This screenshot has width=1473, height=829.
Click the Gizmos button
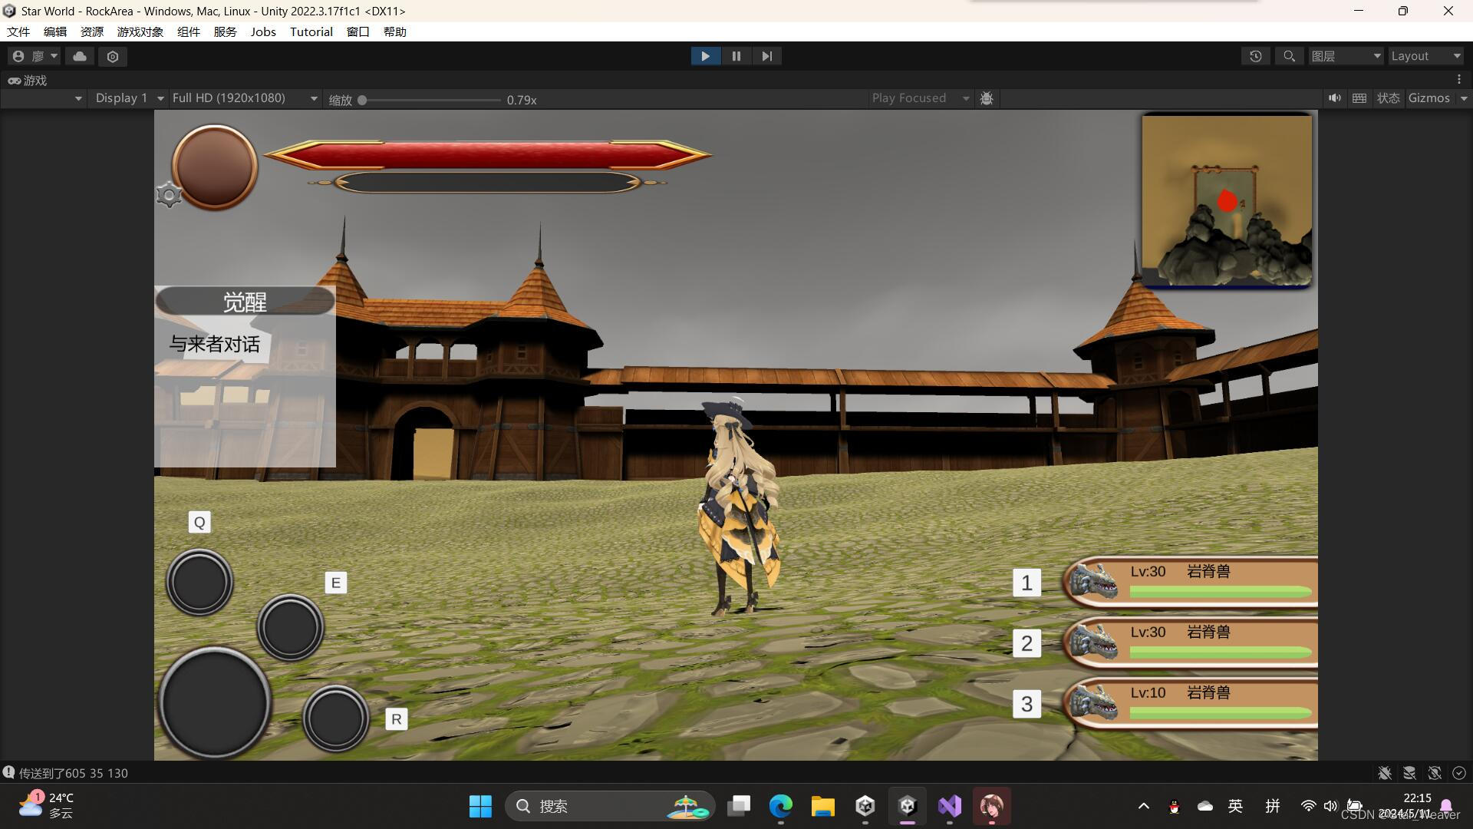1429,98
